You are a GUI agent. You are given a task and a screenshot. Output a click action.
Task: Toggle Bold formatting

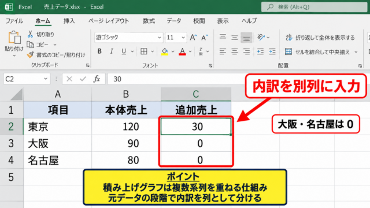(x=99, y=51)
